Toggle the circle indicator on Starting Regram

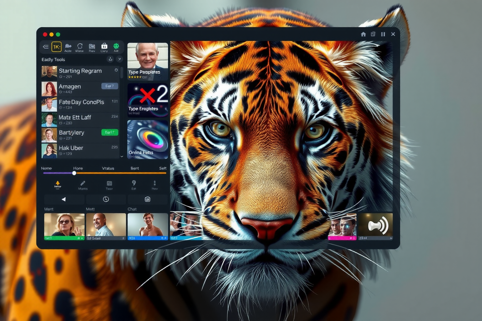click(x=116, y=70)
